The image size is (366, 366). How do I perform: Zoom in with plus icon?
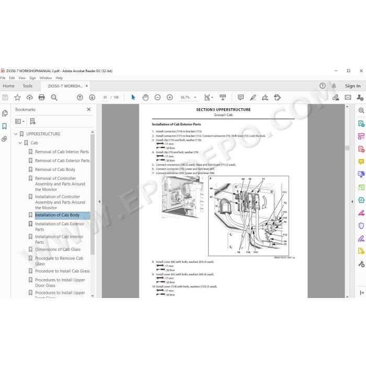[x=170, y=97]
